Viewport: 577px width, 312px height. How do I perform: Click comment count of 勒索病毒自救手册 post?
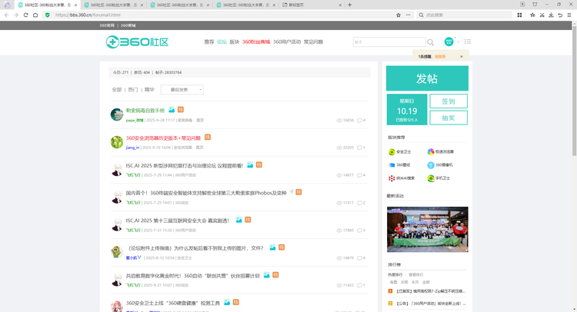[361, 120]
